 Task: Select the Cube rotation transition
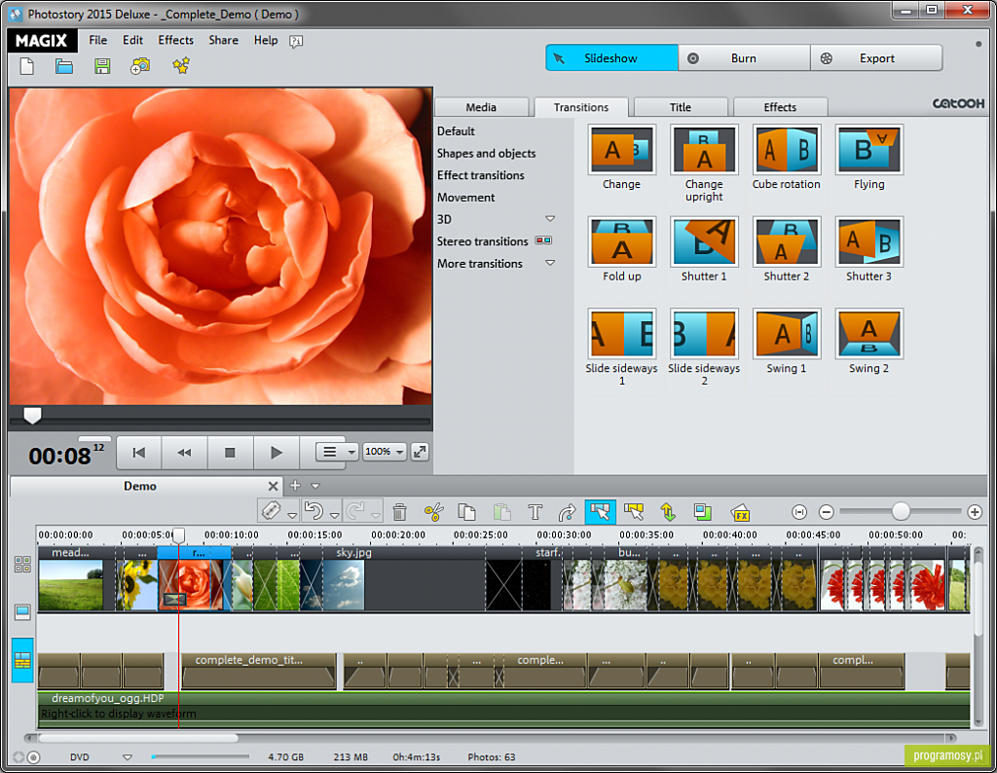787,158
